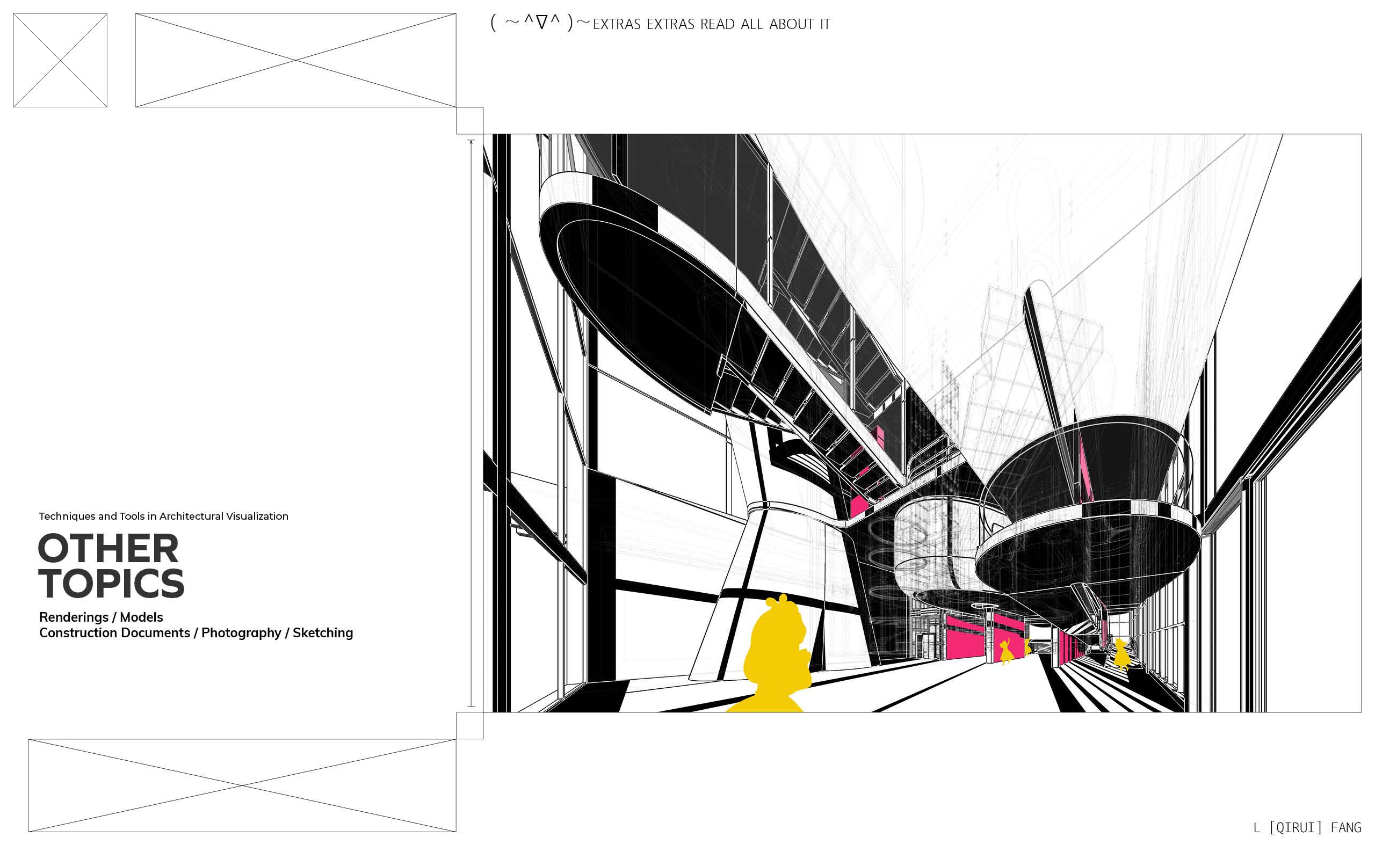This screenshot has width=1375, height=859.
Task: Click the word "Photography"
Action: click(x=241, y=633)
